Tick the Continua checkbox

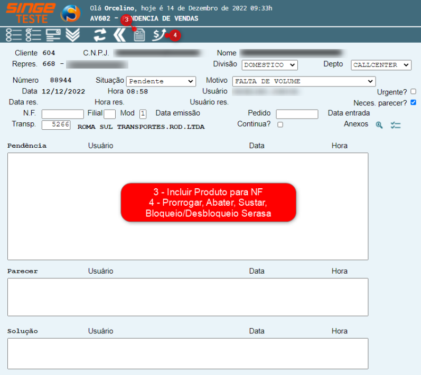280,124
